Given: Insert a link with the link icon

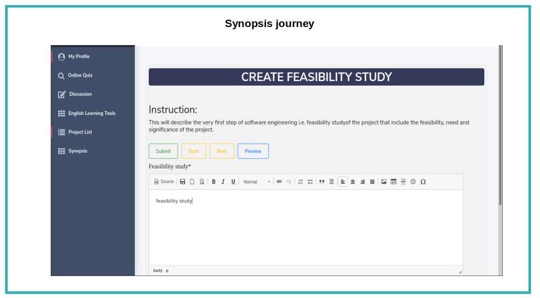Looking at the screenshot, I should click(279, 182).
